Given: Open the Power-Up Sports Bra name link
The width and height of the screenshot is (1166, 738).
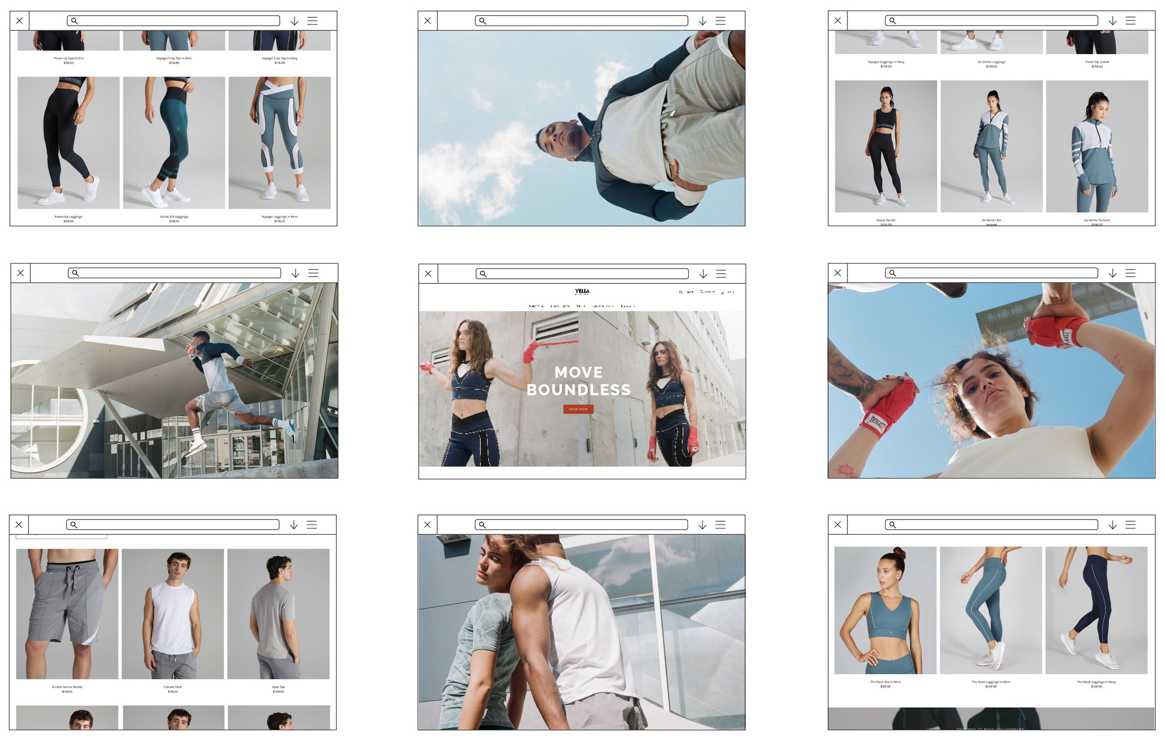Looking at the screenshot, I should (68, 59).
